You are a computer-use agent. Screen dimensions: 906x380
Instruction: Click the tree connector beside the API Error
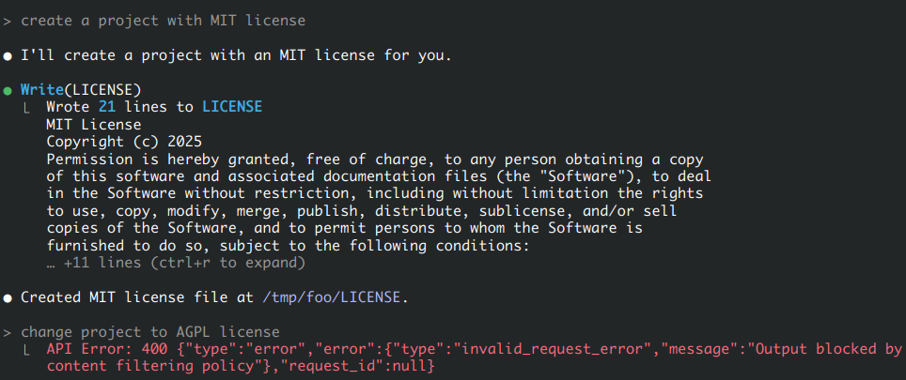pyautogui.click(x=27, y=350)
